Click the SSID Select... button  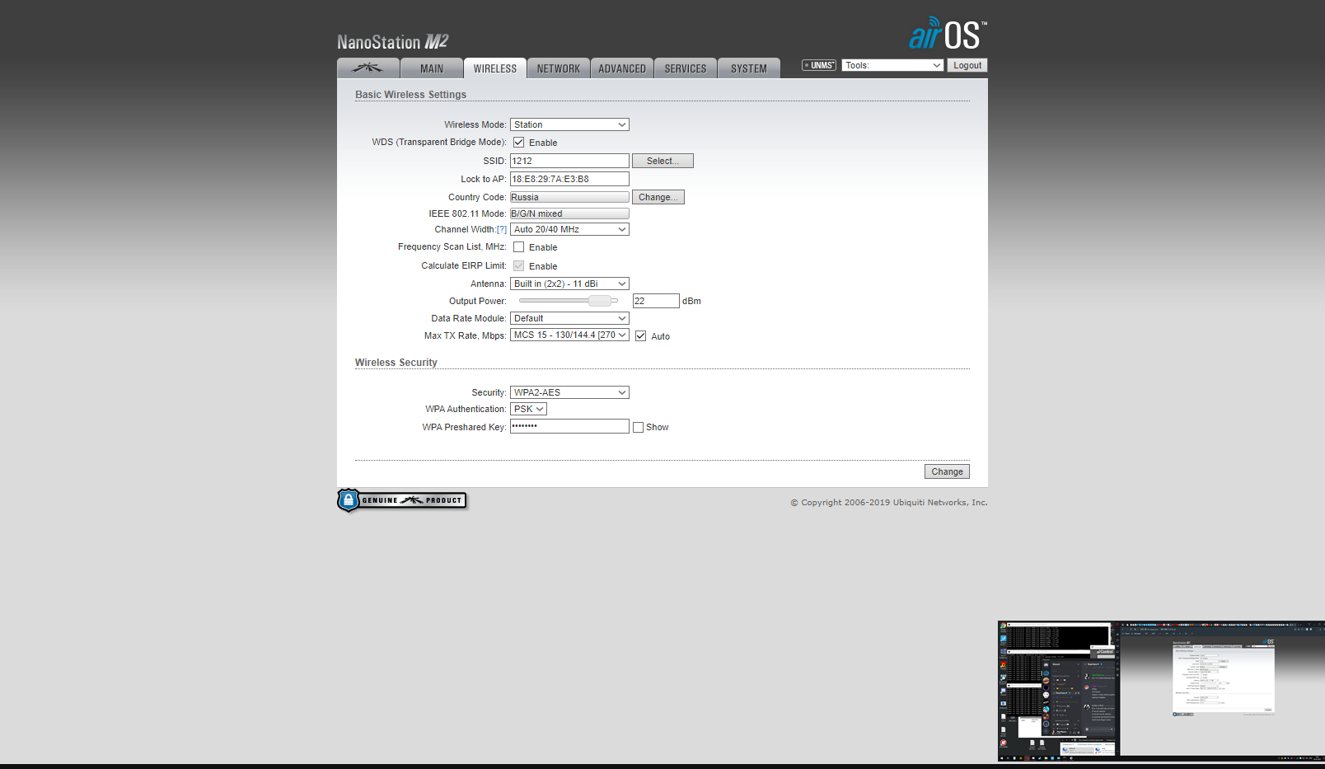pyautogui.click(x=662, y=161)
